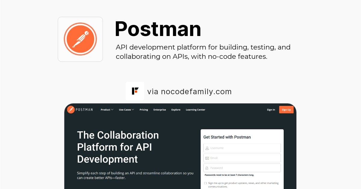Enable the marketing communications sign-up checkbox
Screen dimensions: 361x189
coord(205,183)
